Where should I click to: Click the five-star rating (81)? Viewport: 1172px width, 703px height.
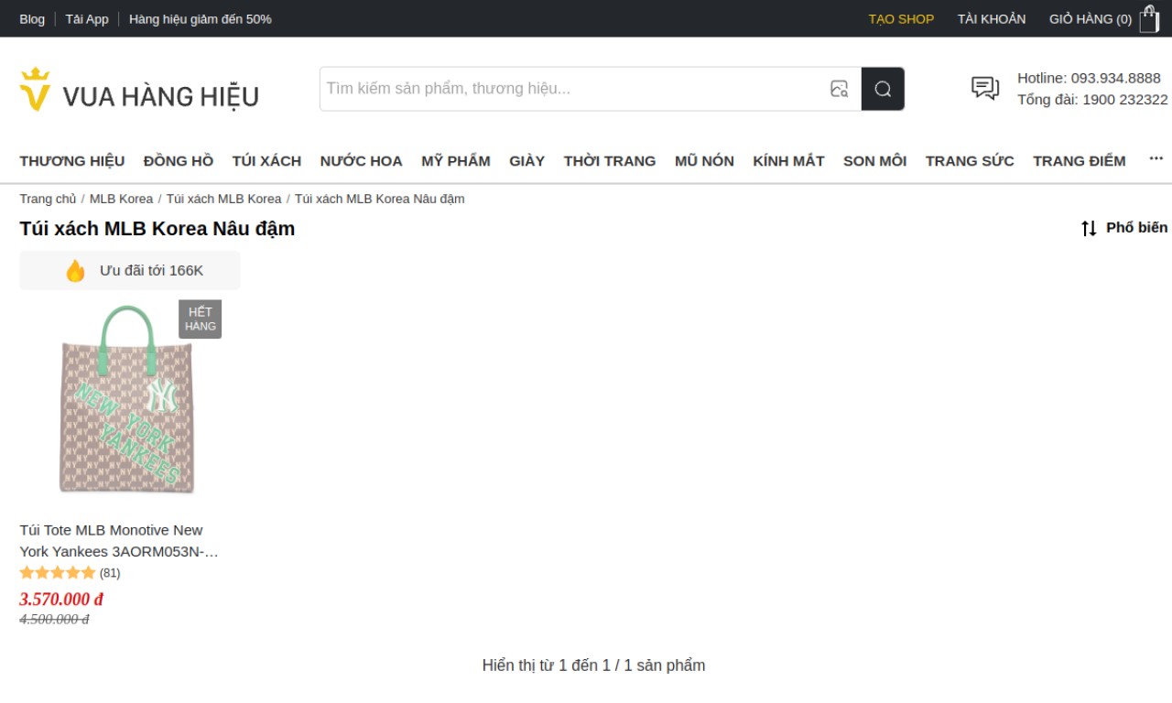point(71,573)
